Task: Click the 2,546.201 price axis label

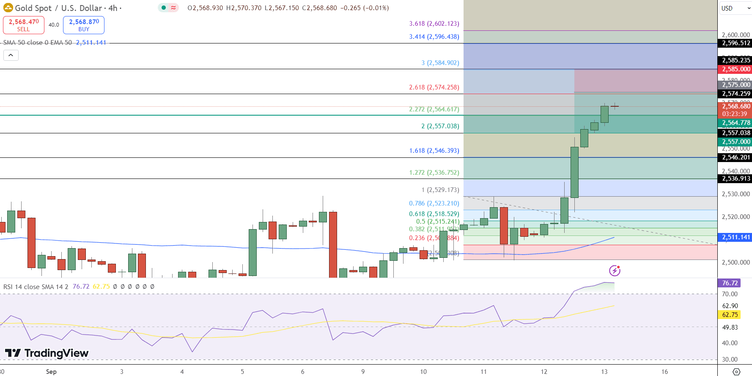Action: (x=736, y=157)
